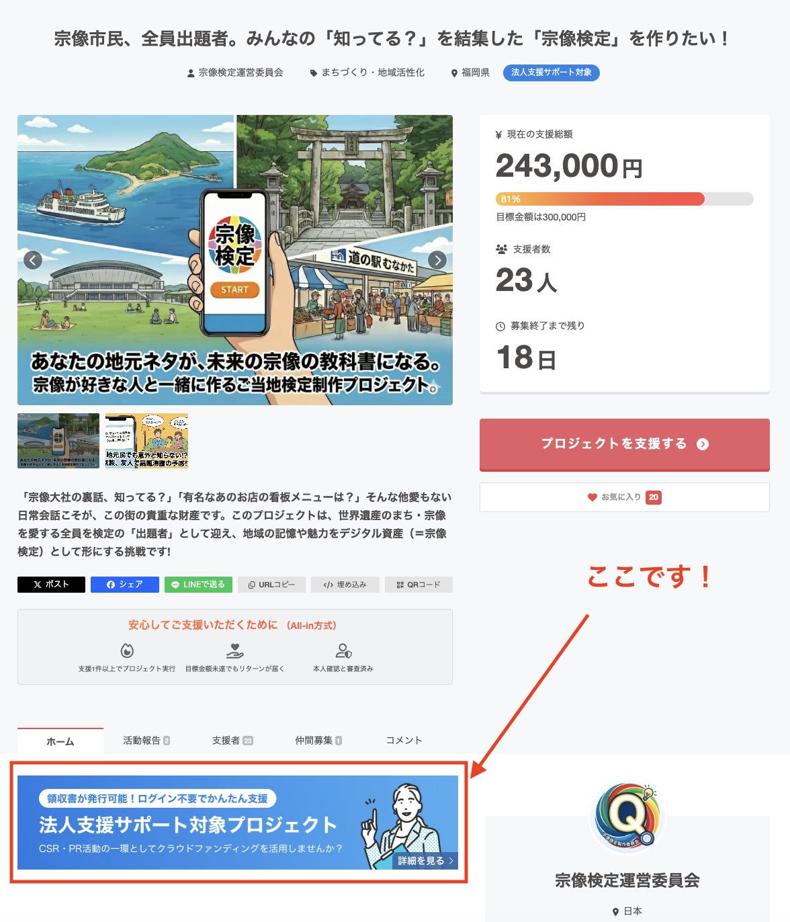Image resolution: width=790 pixels, height=922 pixels.
Task: Share project on Facebook
Action: [x=125, y=585]
